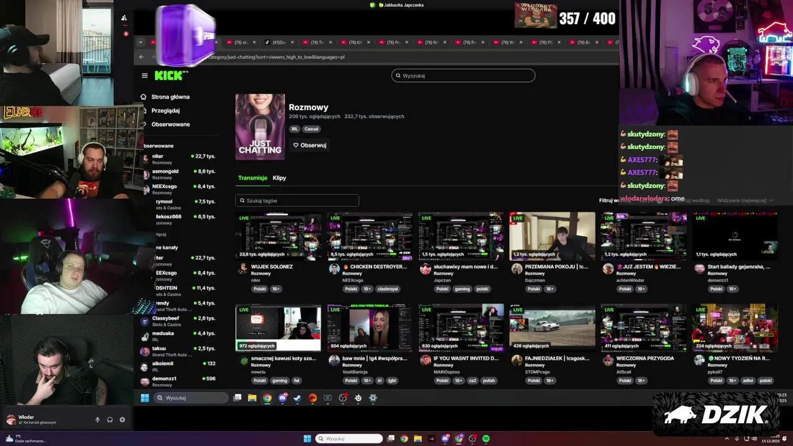Open CHICKEN DESTROYER stream thumbnail
The width and height of the screenshot is (793, 446).
(370, 236)
